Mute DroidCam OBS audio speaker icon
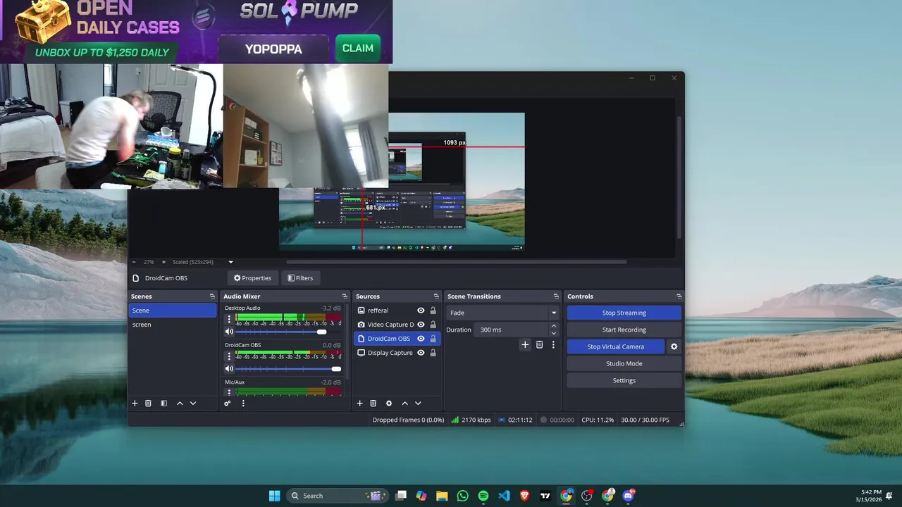902x507 pixels. coord(229,369)
